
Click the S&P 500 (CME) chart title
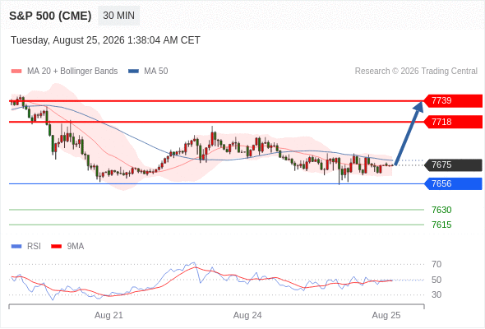pos(50,16)
